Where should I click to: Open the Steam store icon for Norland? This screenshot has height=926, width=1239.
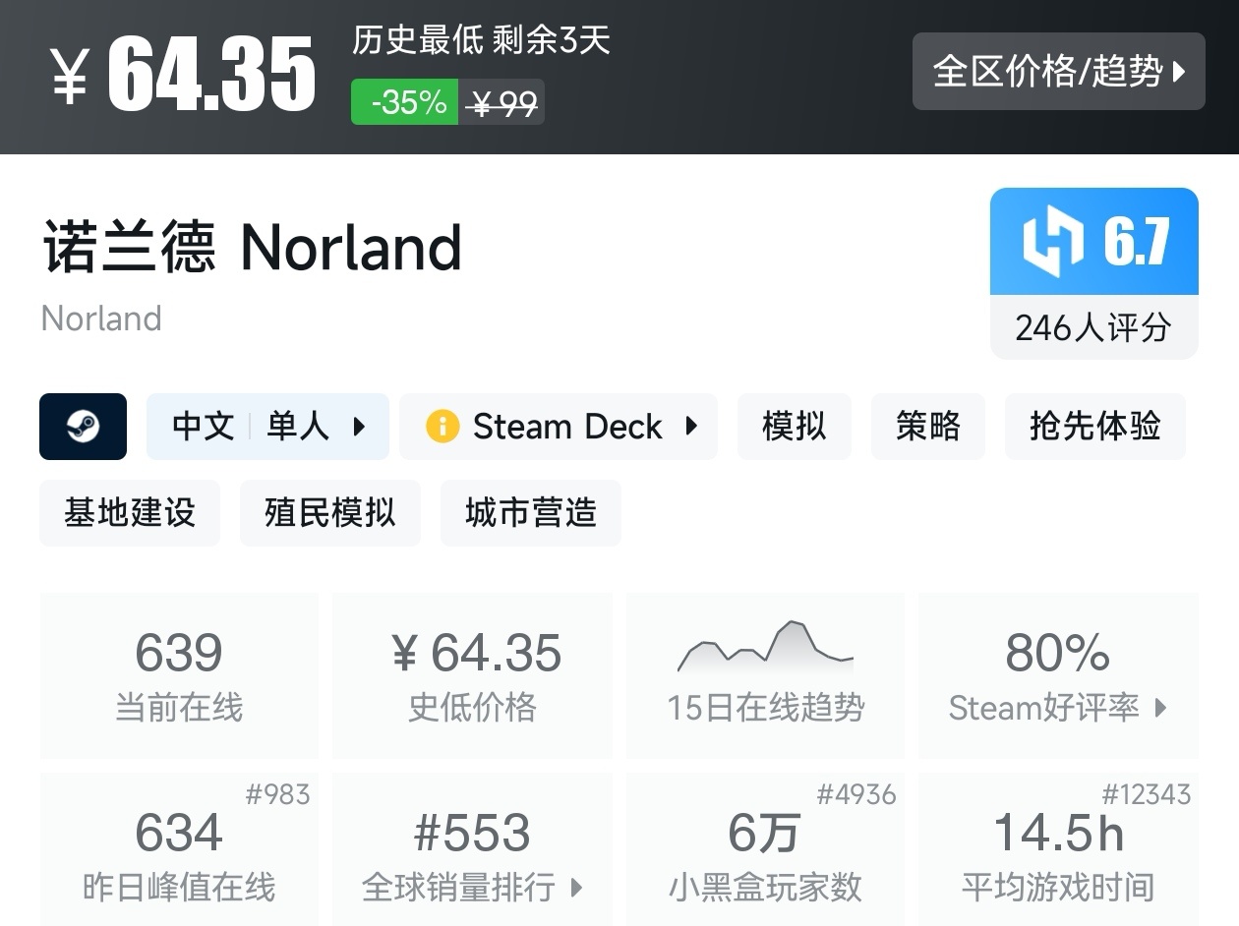point(83,427)
